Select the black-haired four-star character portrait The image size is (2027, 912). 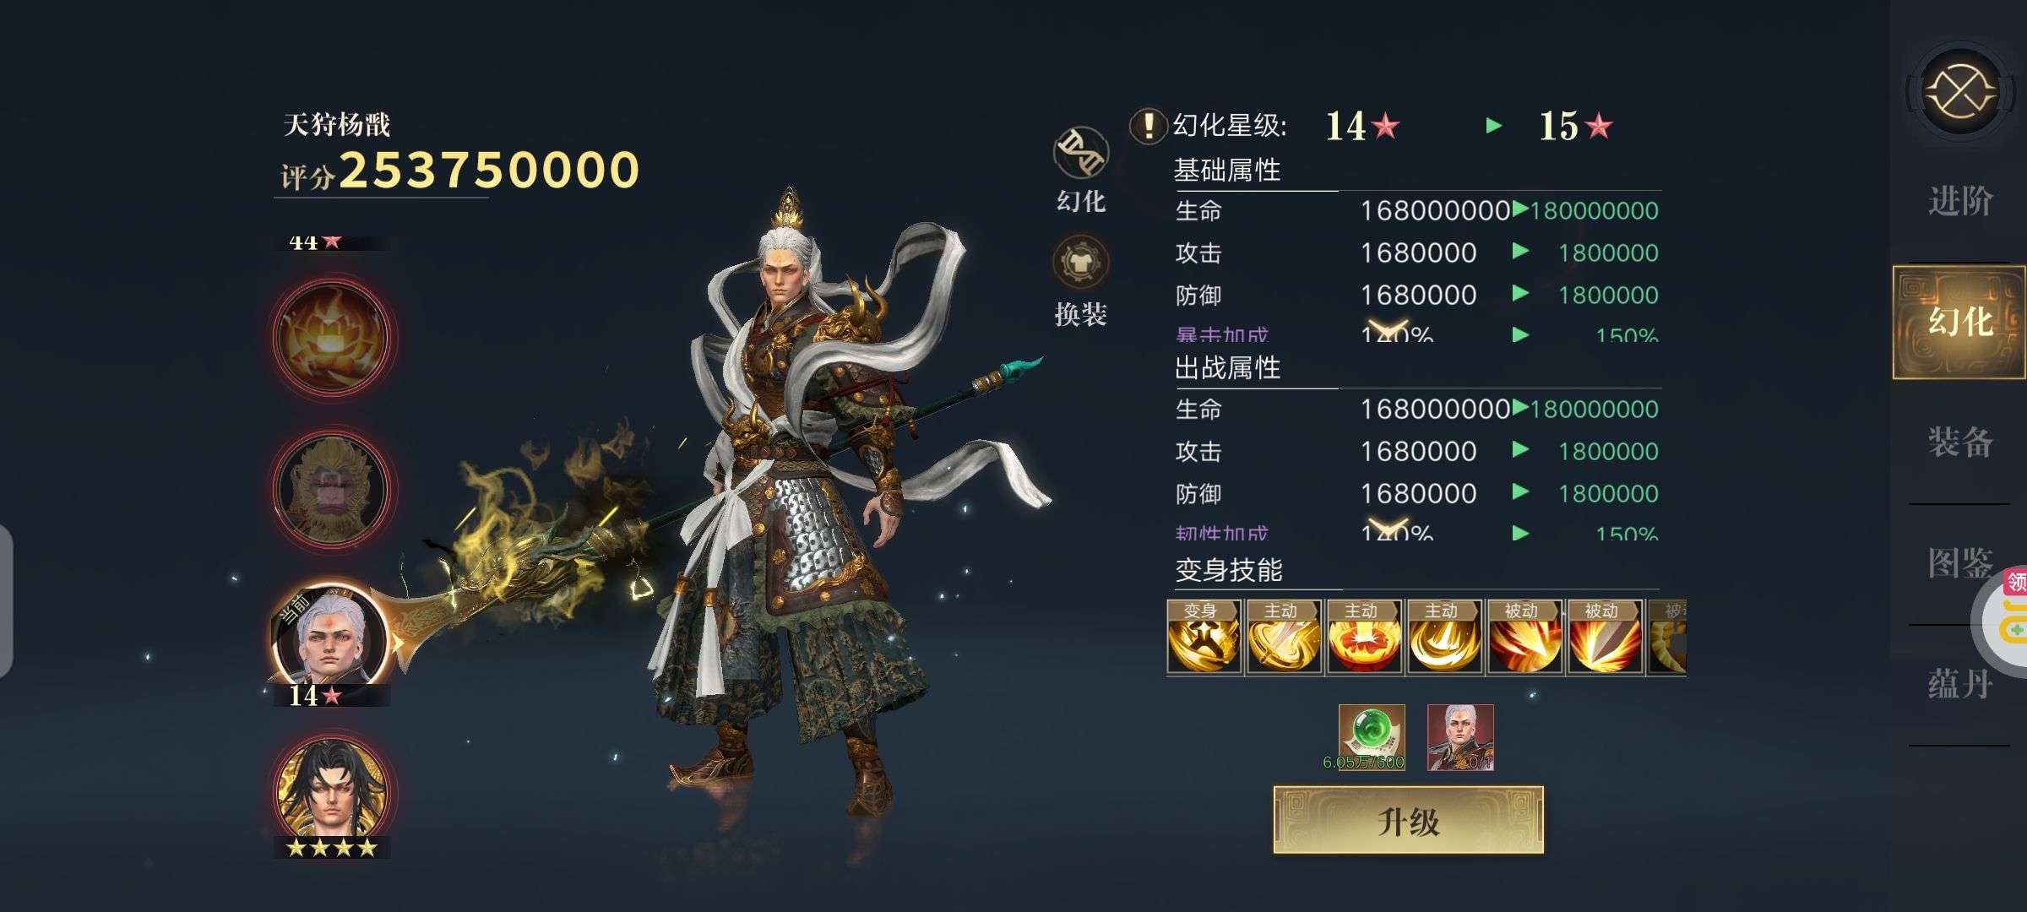tap(334, 789)
